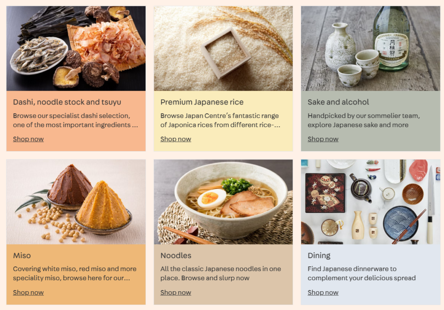Open the 'Sake and alcohol' heading
The image size is (444, 310).
coord(338,102)
